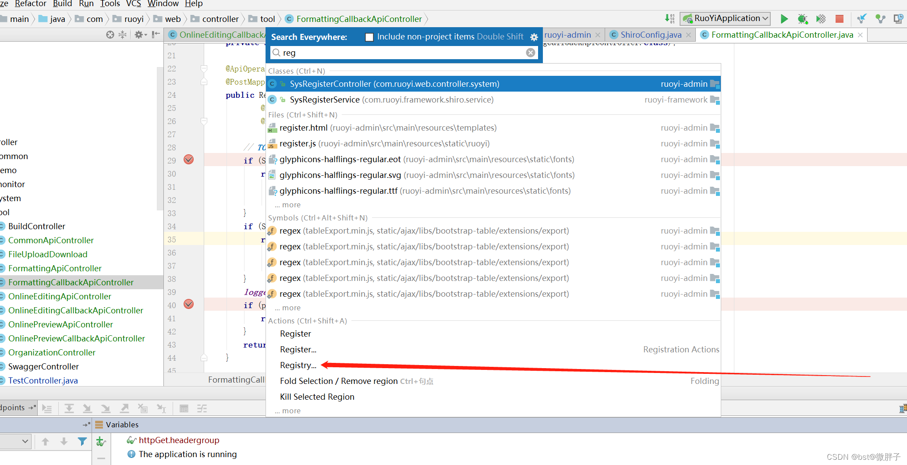Click the Step Over debug icon
The width and height of the screenshot is (907, 465).
pyautogui.click(x=69, y=408)
